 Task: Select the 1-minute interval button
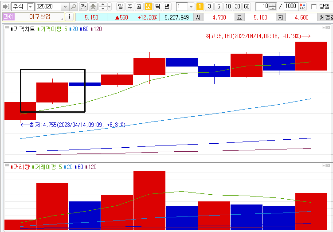coord(200,7)
